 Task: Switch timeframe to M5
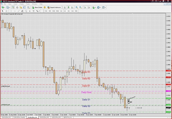50,11
